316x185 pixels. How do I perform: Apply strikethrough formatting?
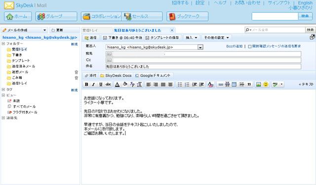[x=108, y=85]
